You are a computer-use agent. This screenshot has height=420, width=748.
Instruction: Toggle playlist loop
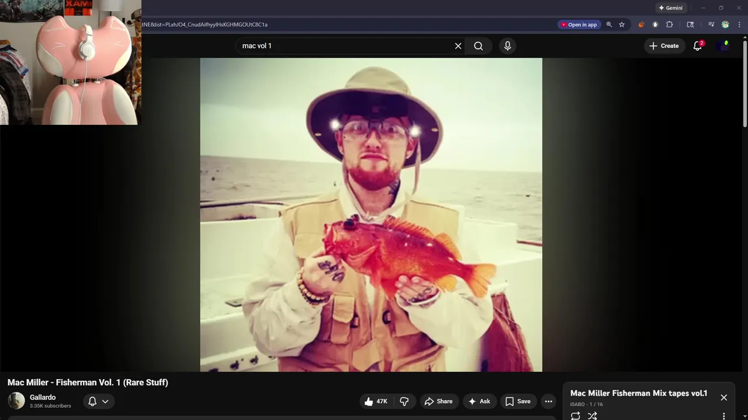[576, 415]
